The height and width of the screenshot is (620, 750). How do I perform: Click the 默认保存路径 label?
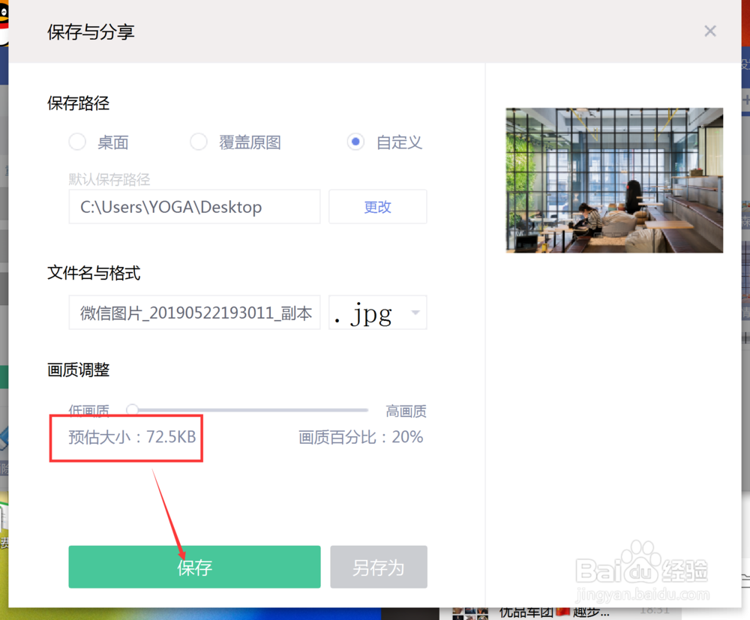[109, 179]
